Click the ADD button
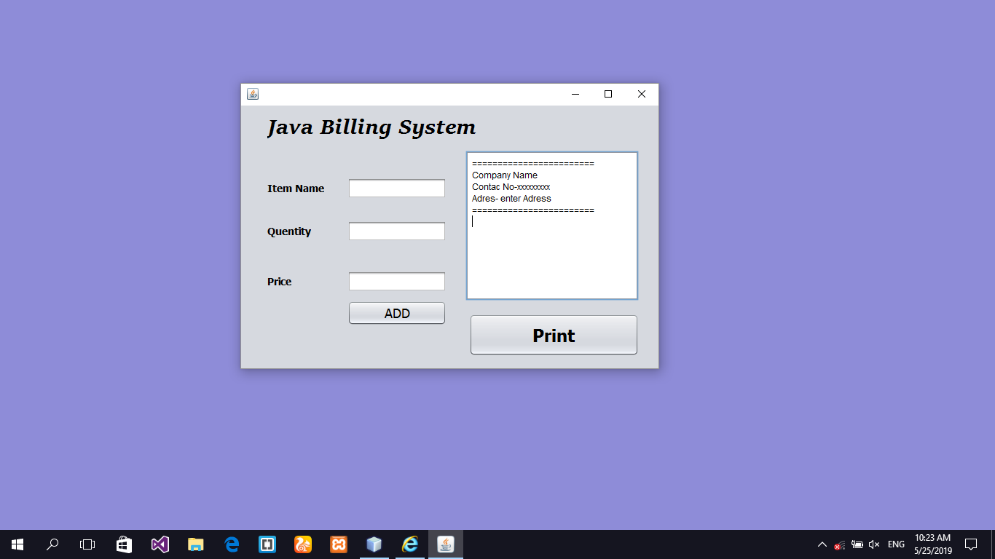 [x=396, y=313]
